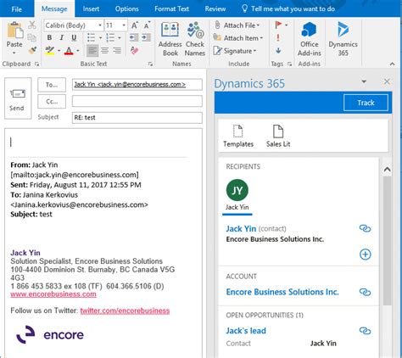402x358 pixels.
Task: Mark message Low Importance
Action: pos(278,51)
